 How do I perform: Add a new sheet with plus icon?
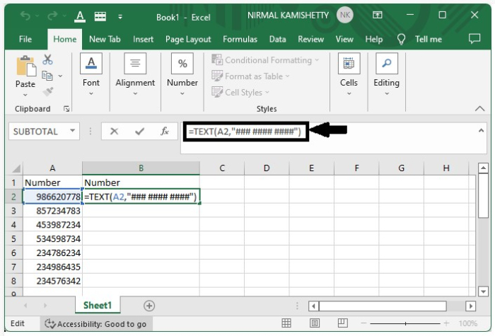[149, 306]
